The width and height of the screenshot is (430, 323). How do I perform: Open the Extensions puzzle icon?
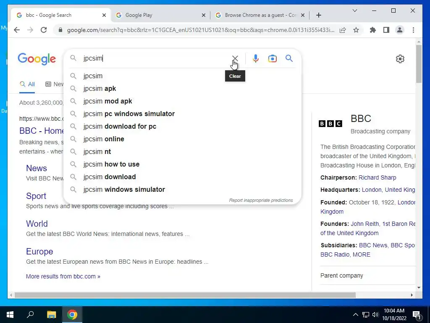[x=373, y=30]
